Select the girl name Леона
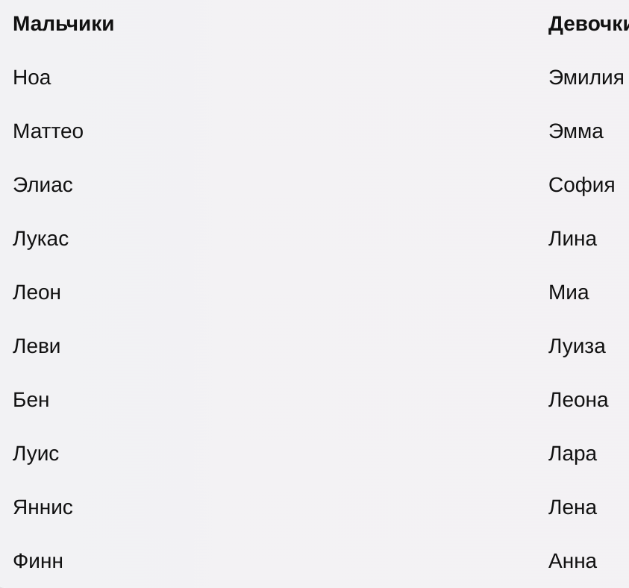629x588 pixels. click(x=578, y=400)
